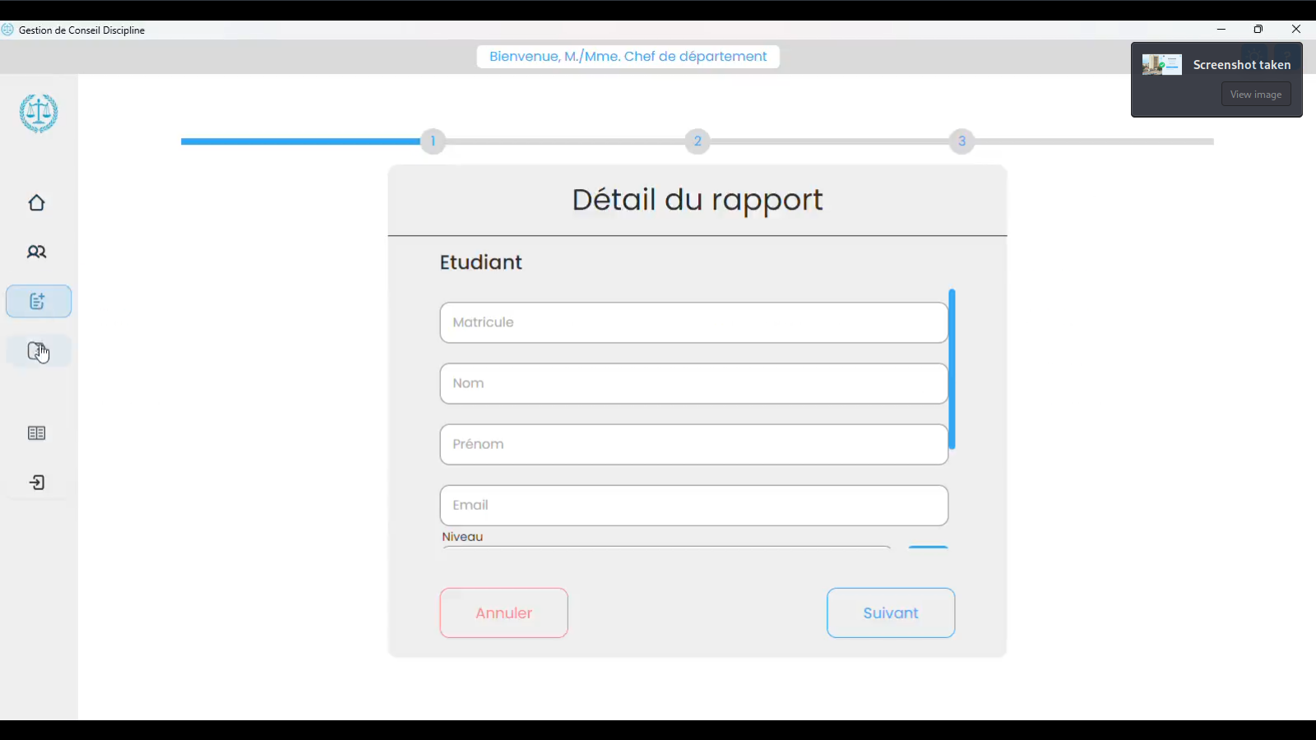Open the book-style list icon in sidebar
The width and height of the screenshot is (1316, 740).
coord(37,433)
